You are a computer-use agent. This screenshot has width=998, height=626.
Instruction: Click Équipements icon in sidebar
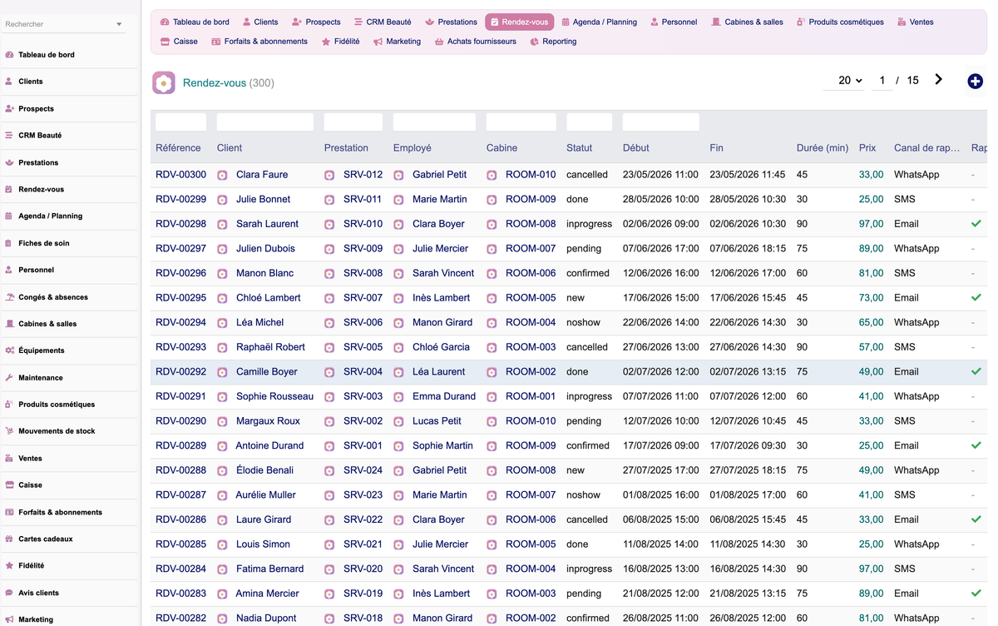tap(9, 350)
